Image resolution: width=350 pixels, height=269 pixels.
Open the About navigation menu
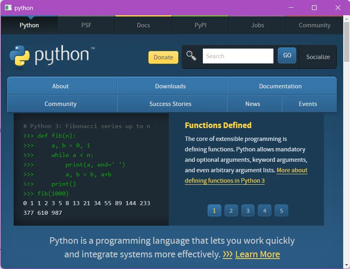point(62,86)
